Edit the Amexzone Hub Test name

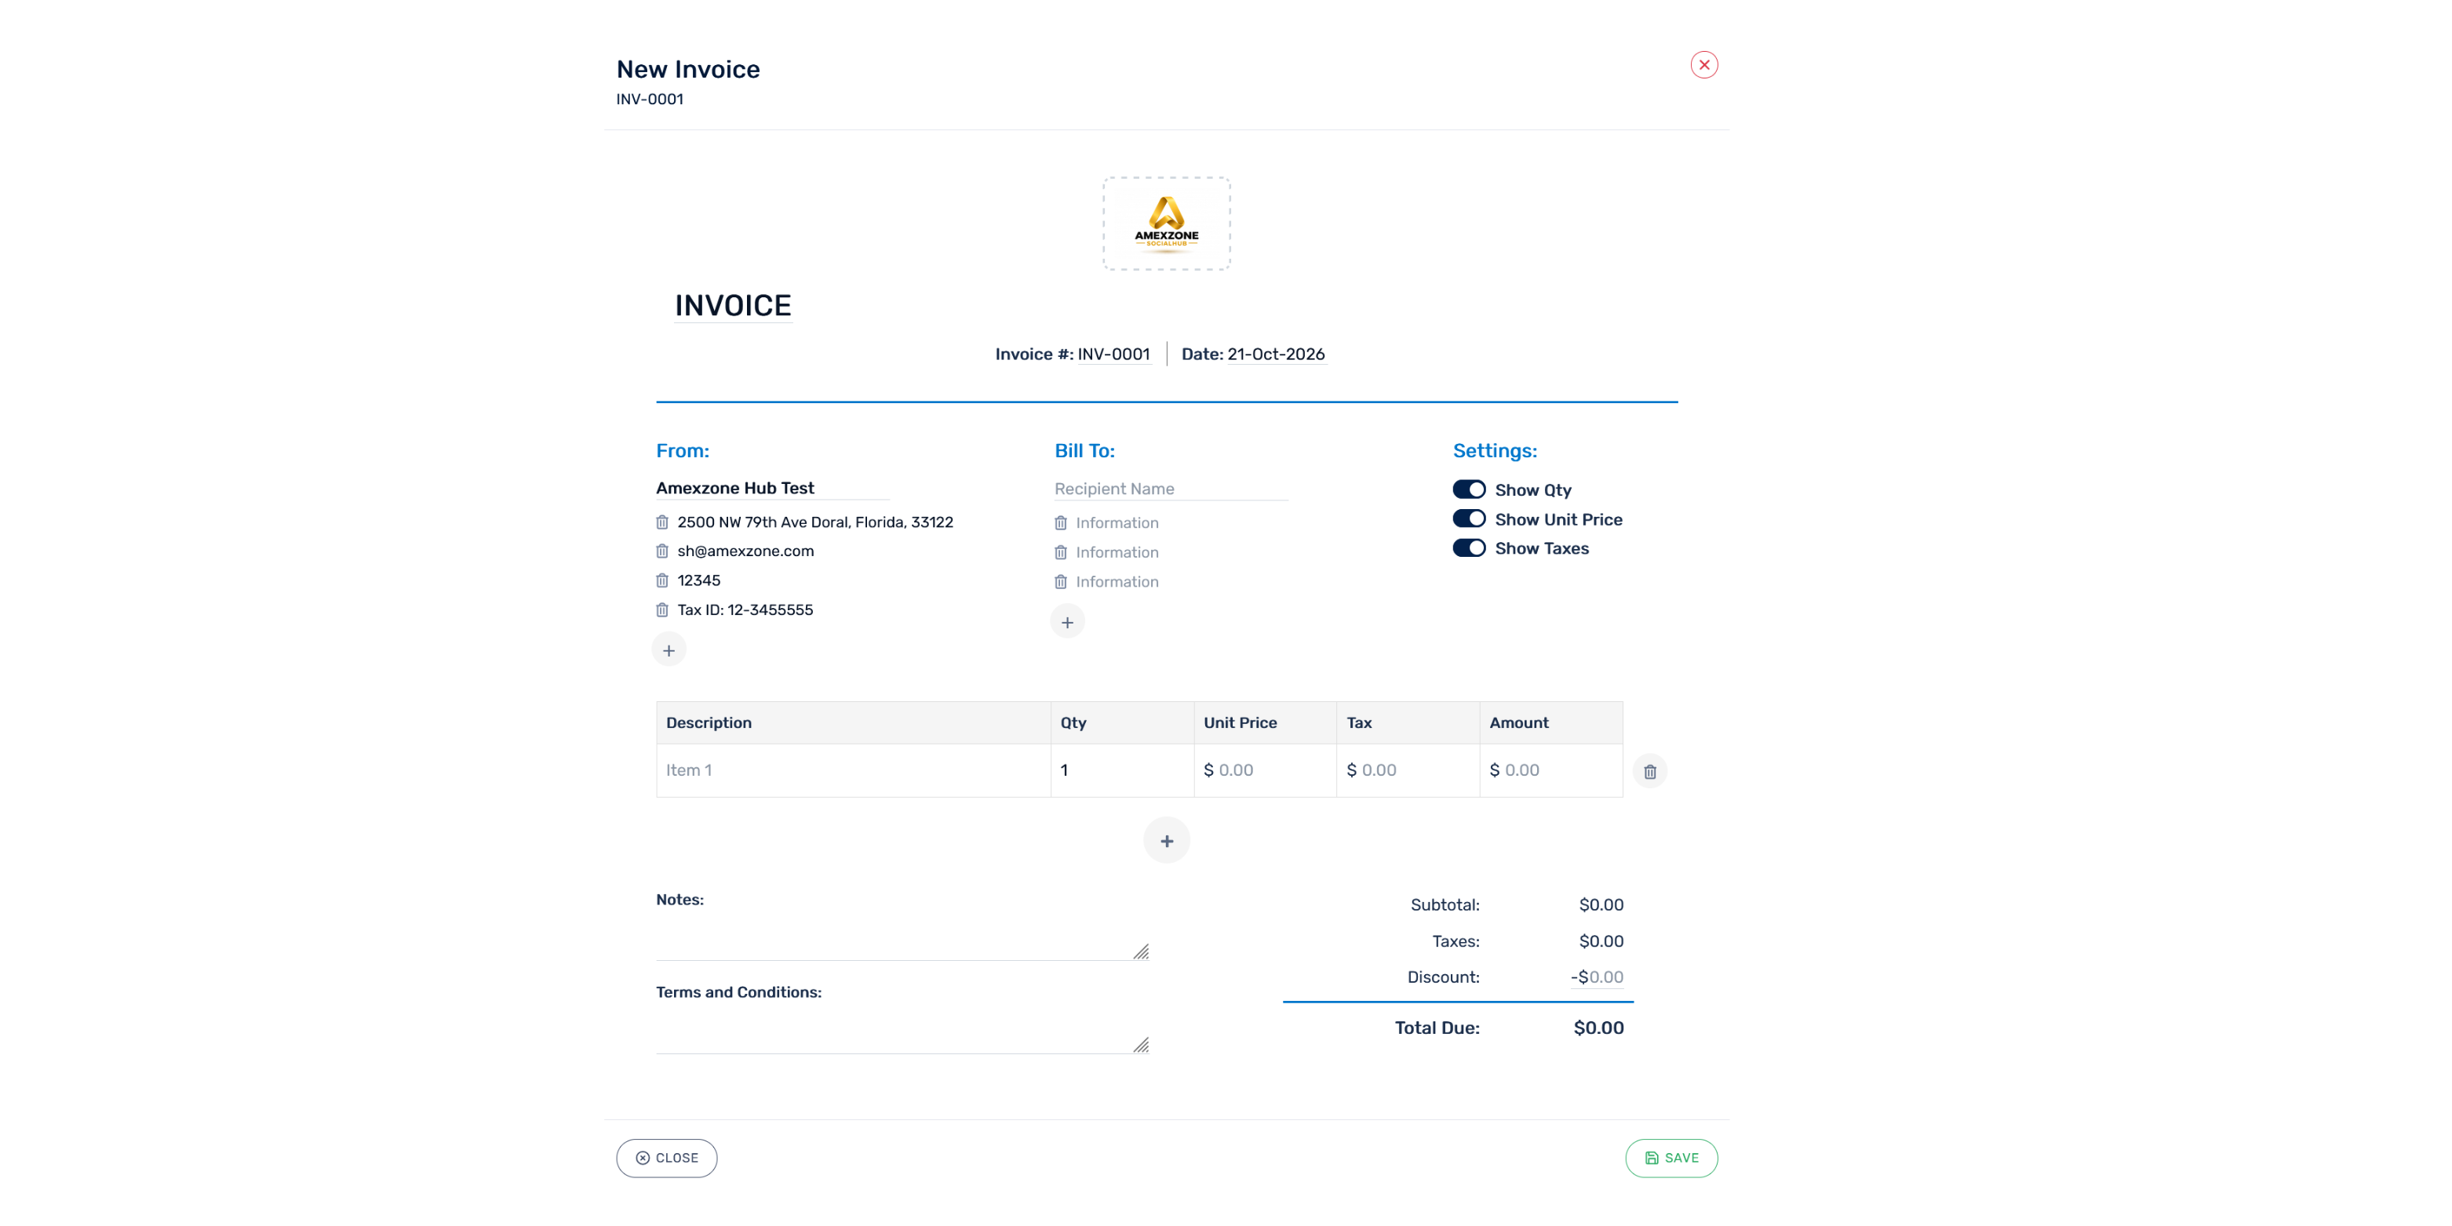772,489
